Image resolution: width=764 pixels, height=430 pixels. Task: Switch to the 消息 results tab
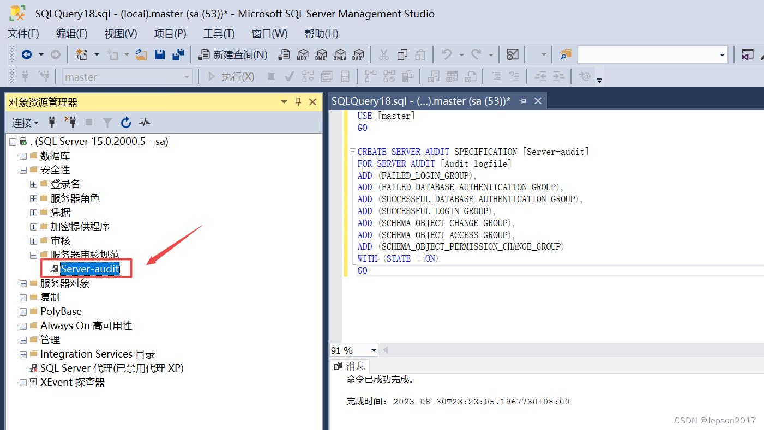[350, 366]
